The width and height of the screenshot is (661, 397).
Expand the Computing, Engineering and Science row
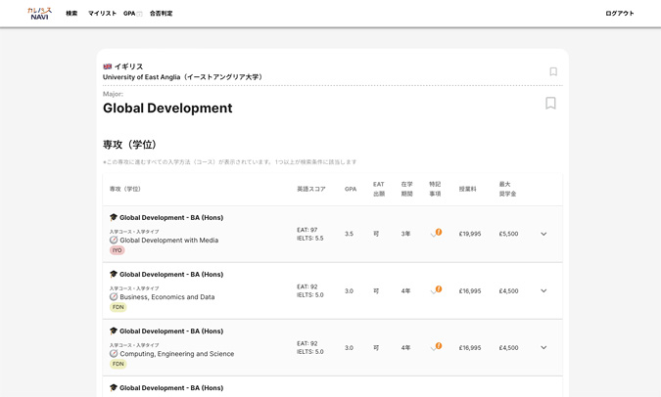point(543,347)
